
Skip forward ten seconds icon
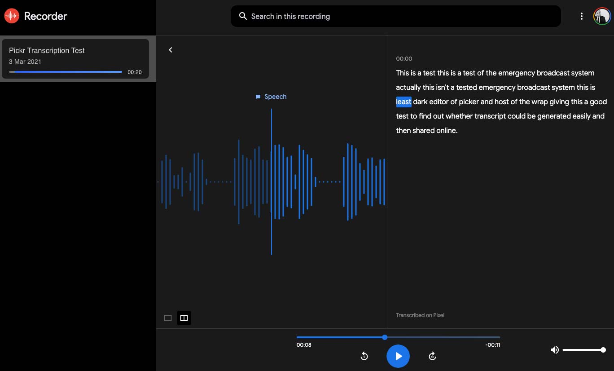tap(432, 356)
